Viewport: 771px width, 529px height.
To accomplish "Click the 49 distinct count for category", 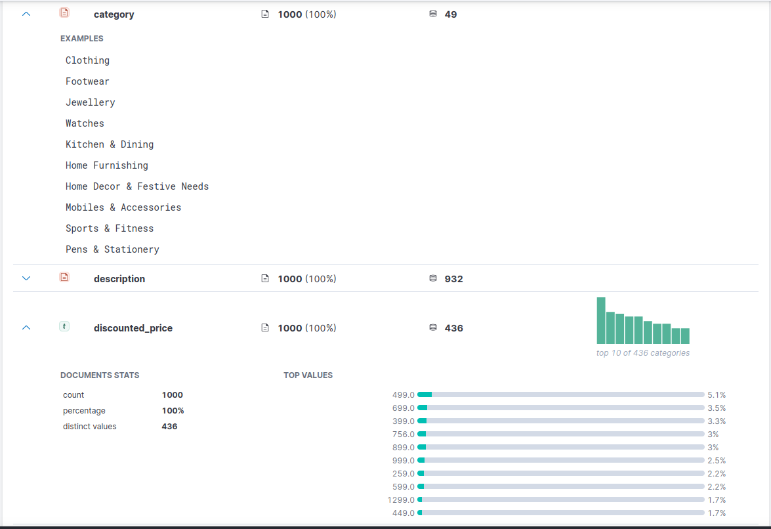I will point(451,14).
